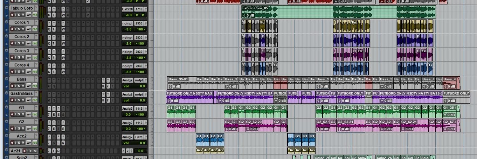Open the Q insert on Fabulo Coro track
This screenshot has height=159, width=477.
[x=49, y=15]
